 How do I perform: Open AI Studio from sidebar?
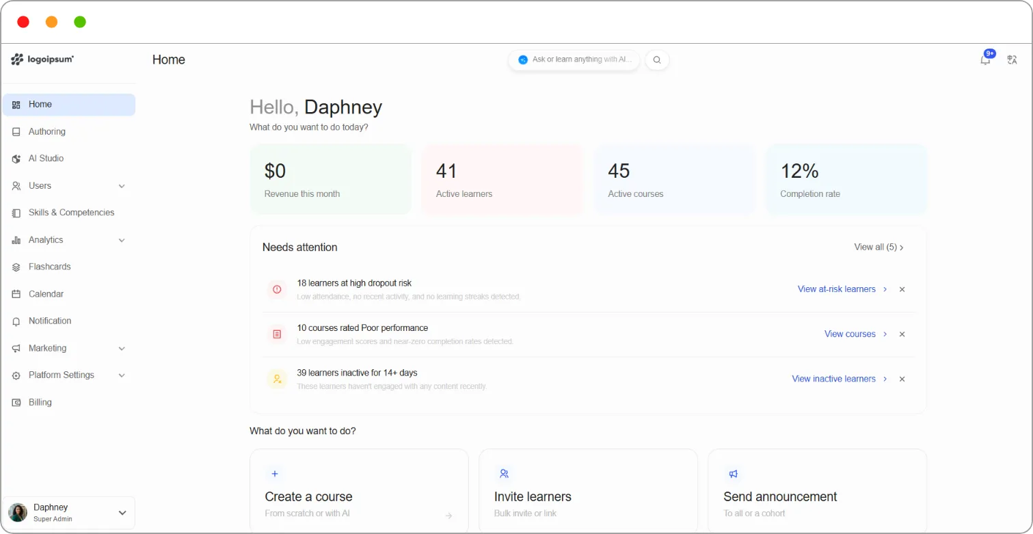coord(69,159)
